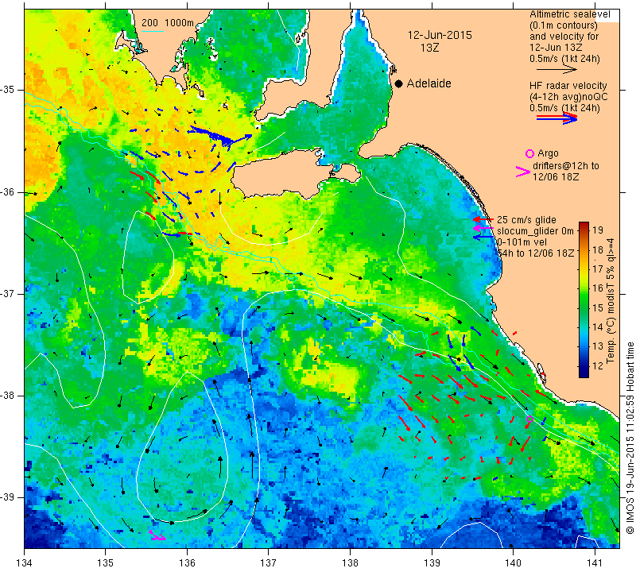Click the 'drifters@12h to' legend text
The width and height of the screenshot is (636, 572).
[x=566, y=166]
